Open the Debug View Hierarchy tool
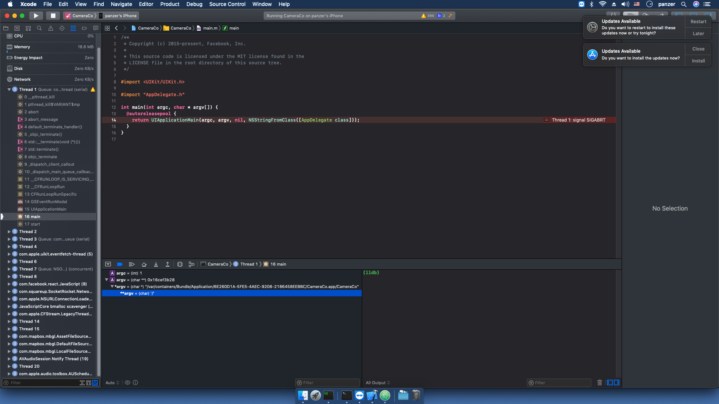This screenshot has height=404, width=719. 180,264
